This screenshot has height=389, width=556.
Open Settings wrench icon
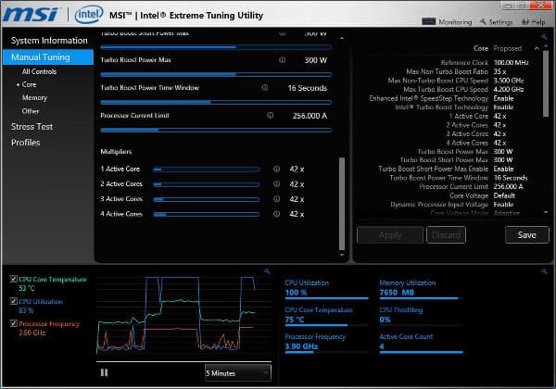tap(483, 22)
